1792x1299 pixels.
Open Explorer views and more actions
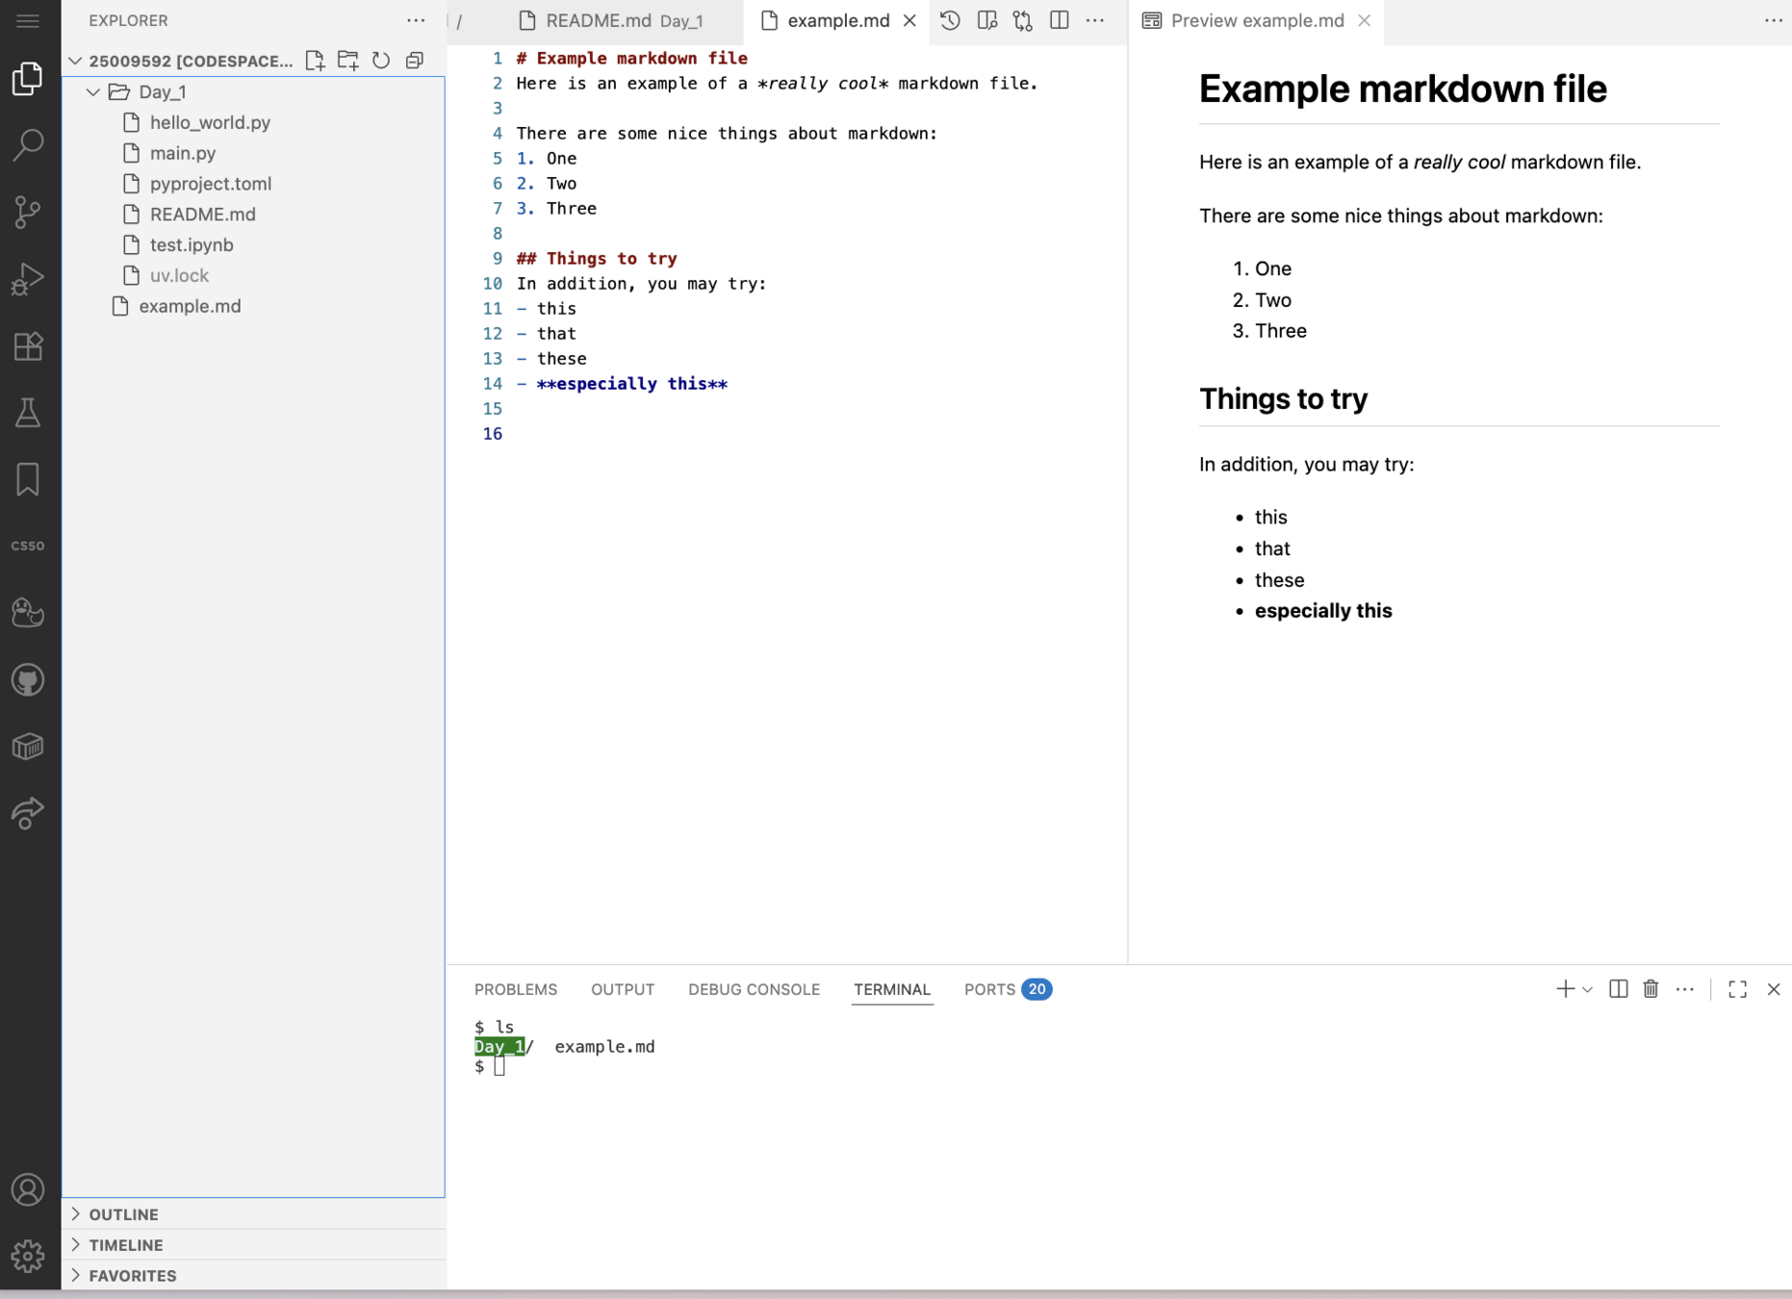click(416, 20)
